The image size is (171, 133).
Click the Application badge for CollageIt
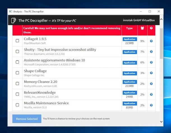point(130,39)
